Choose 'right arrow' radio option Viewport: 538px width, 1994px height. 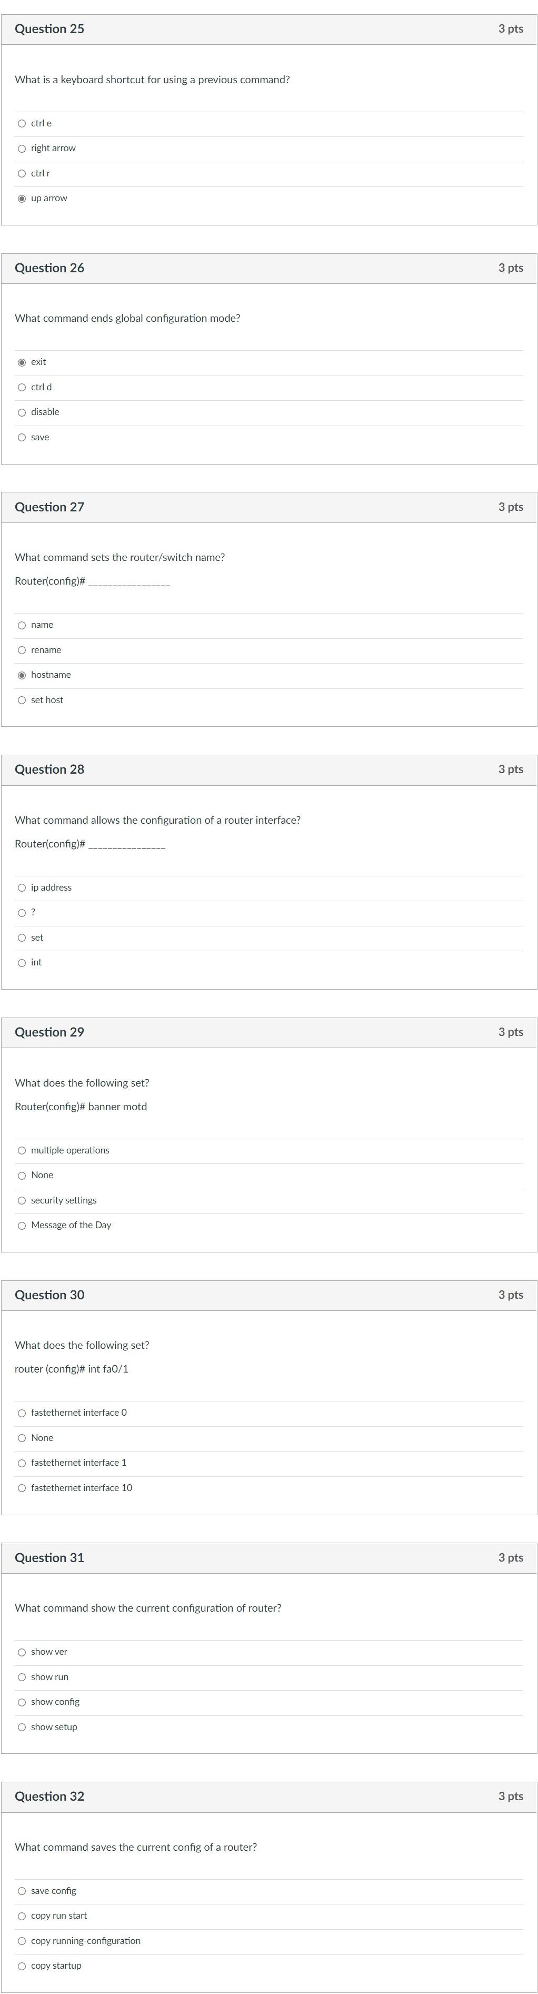point(22,149)
